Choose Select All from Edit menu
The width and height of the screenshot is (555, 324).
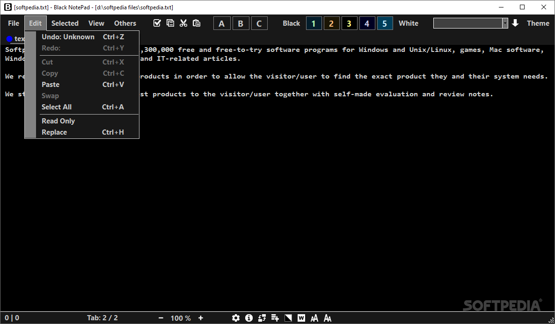(82, 107)
